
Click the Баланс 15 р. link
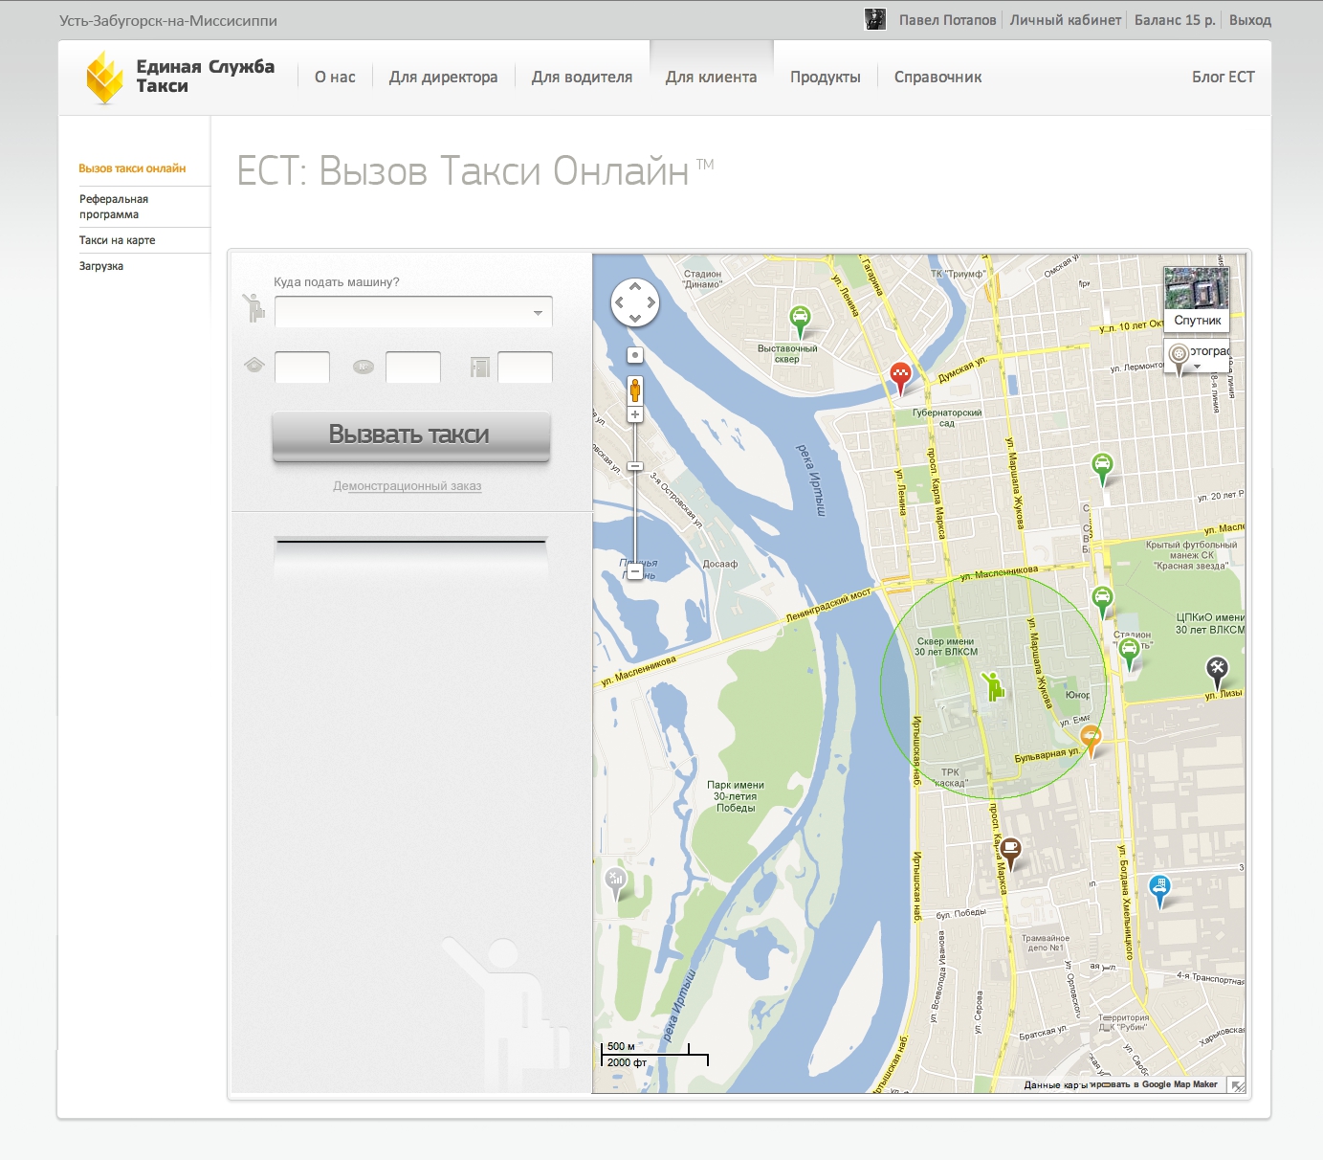(x=1175, y=20)
